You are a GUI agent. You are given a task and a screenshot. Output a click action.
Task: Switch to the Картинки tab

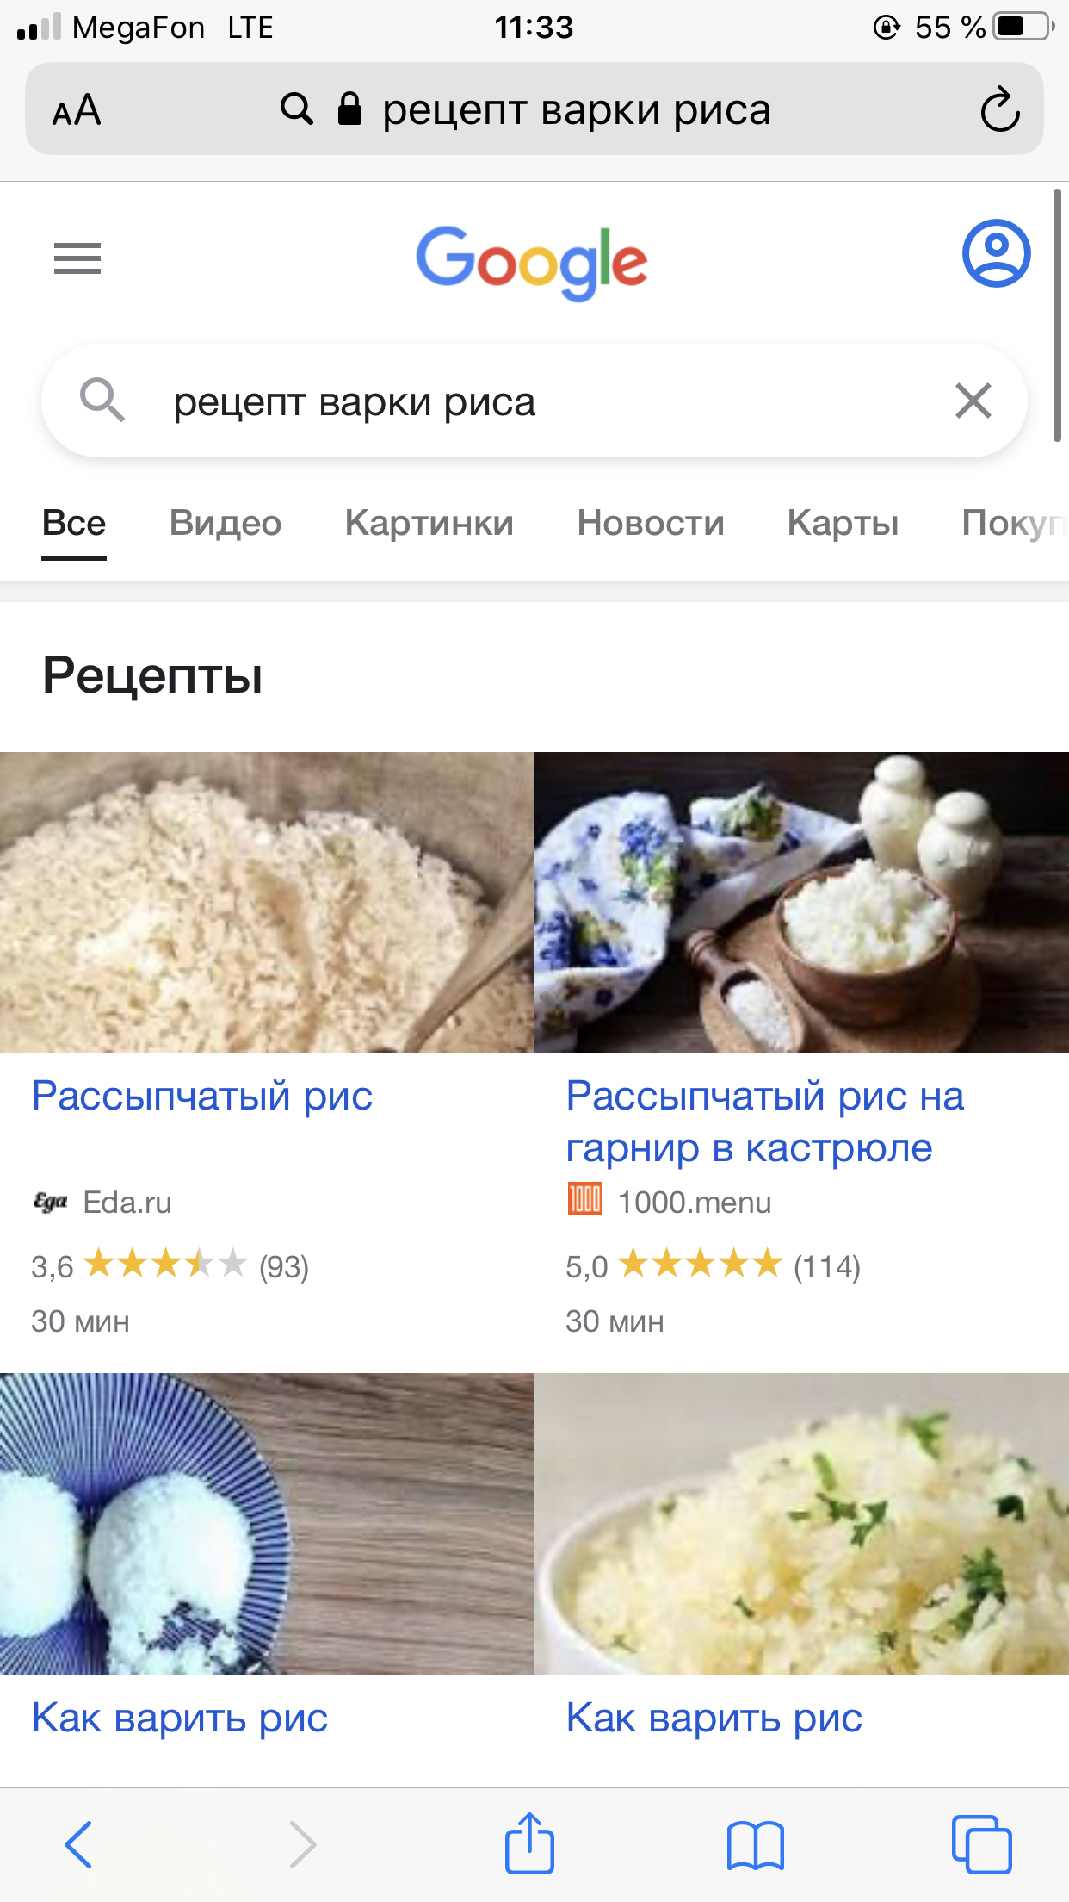tap(429, 523)
